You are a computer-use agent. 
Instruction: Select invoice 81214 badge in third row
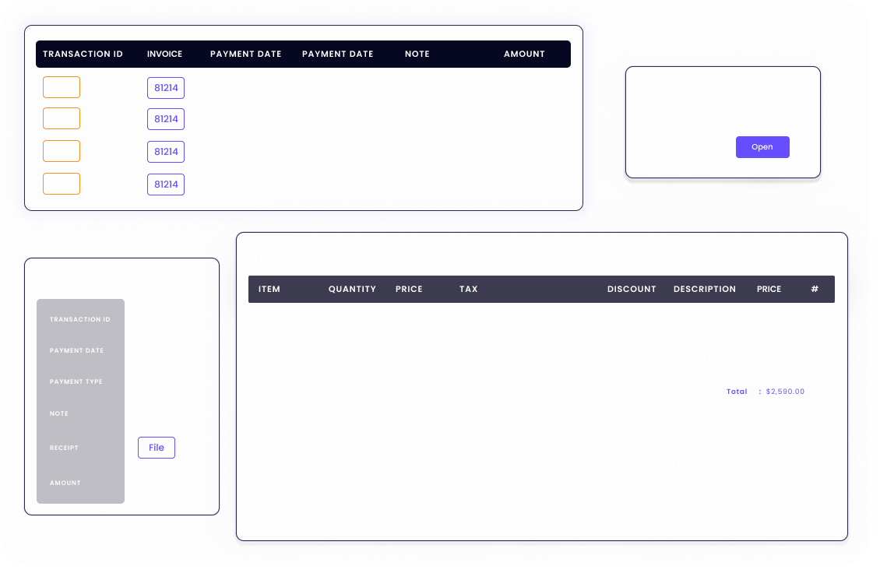point(166,152)
